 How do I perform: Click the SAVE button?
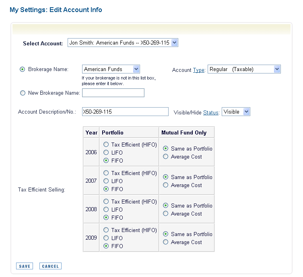[25, 266]
